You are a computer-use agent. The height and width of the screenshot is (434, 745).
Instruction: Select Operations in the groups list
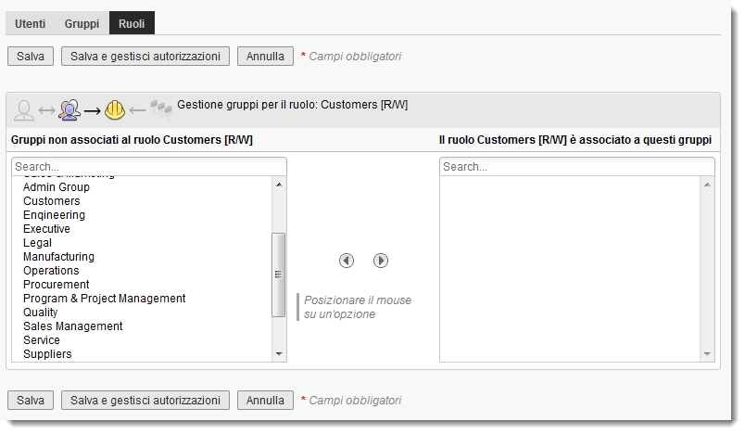coord(143,271)
